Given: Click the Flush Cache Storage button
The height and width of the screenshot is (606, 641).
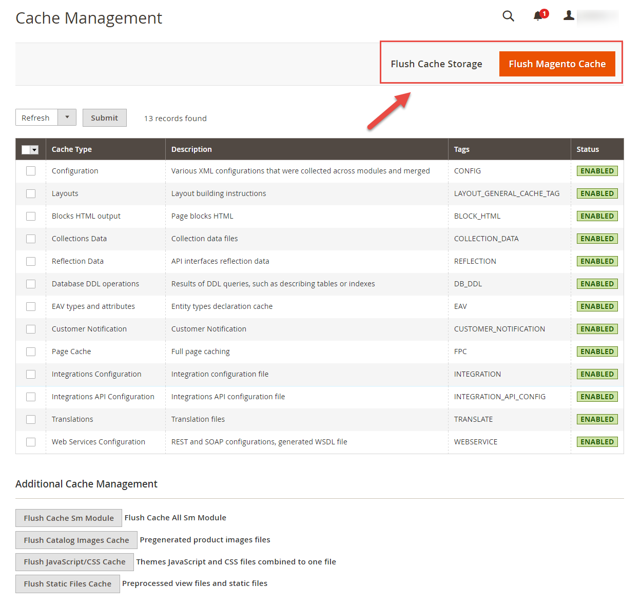Looking at the screenshot, I should pyautogui.click(x=436, y=64).
